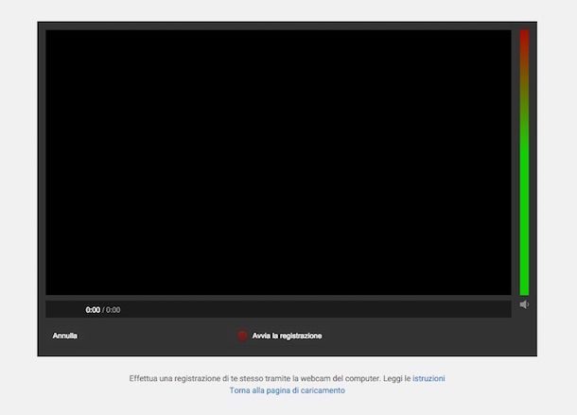Click the playback progress bar
This screenshot has height=415, width=577.
[x=278, y=309]
